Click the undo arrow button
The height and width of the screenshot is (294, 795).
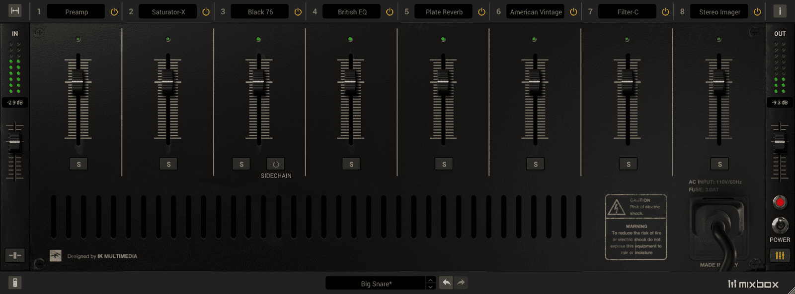(446, 283)
